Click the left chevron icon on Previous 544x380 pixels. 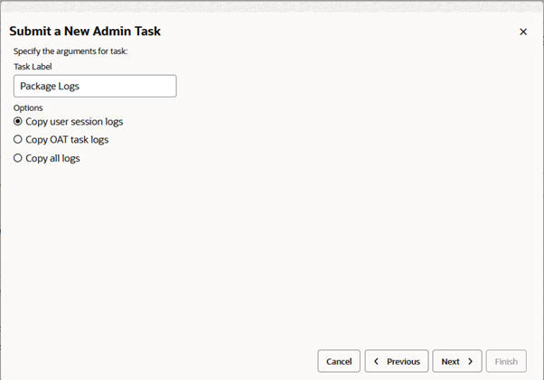coord(376,361)
